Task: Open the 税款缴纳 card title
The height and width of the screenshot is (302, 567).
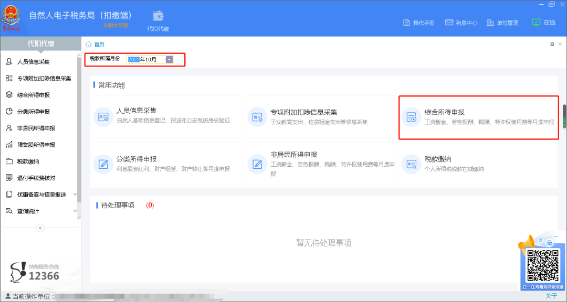Action: (437, 159)
